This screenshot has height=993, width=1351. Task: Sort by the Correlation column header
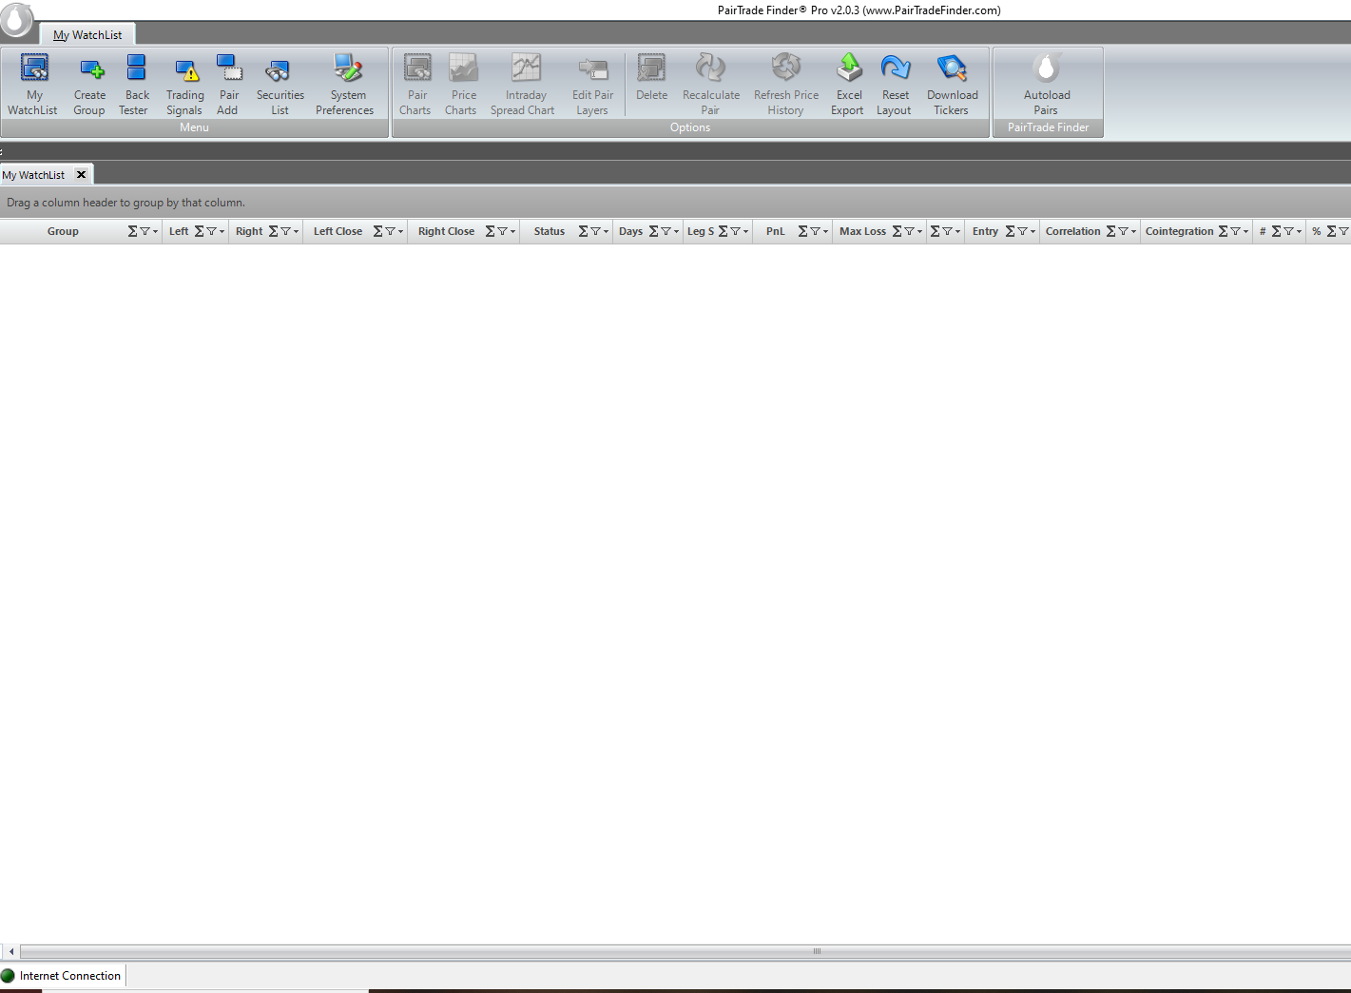click(1072, 231)
